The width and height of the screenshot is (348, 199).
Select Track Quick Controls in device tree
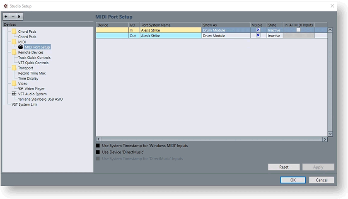click(34, 58)
